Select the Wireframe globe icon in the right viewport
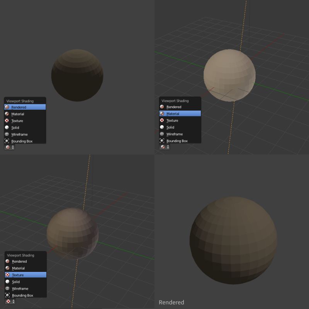 coord(162,134)
